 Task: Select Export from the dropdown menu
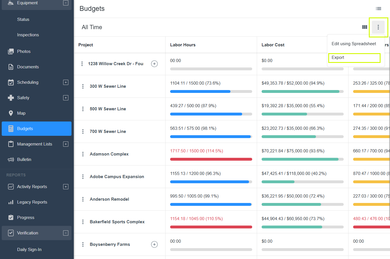point(338,57)
